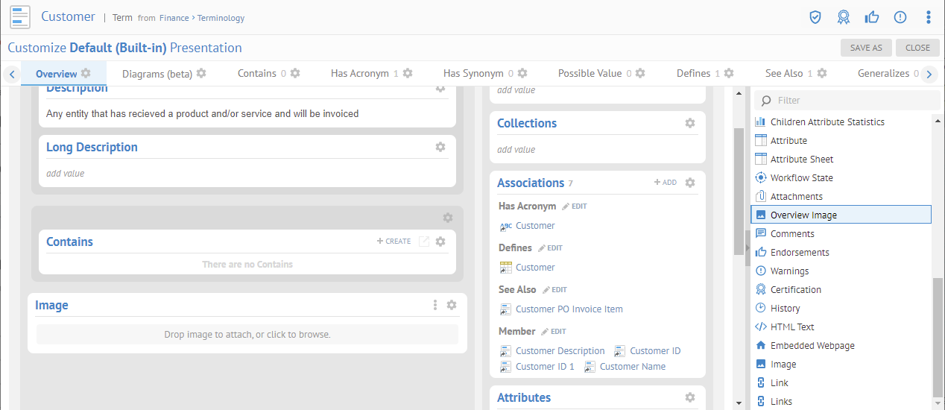Select the HTML Text widget item

point(792,327)
